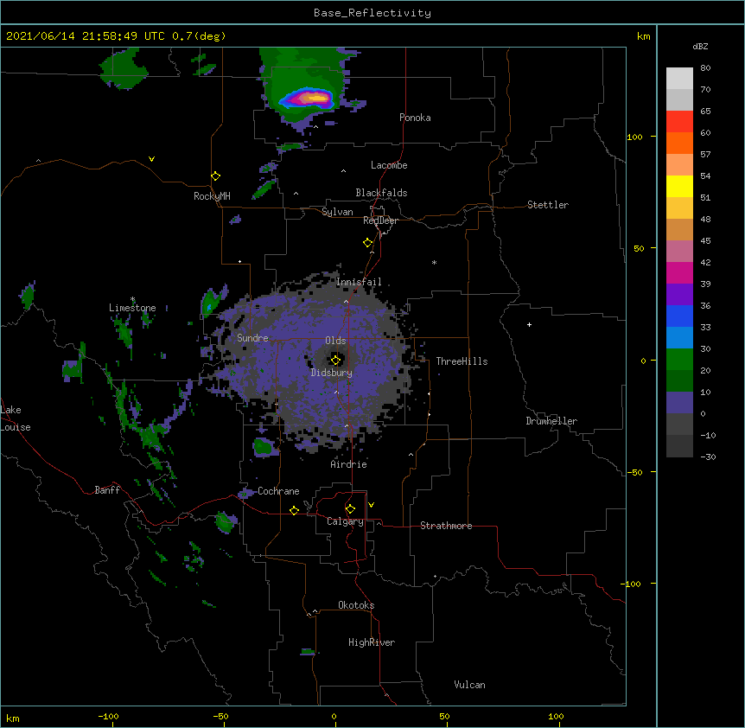Click the Sylvan label
745x728 pixels.
pos(337,212)
